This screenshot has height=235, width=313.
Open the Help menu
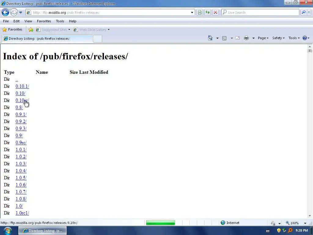pos(73,21)
